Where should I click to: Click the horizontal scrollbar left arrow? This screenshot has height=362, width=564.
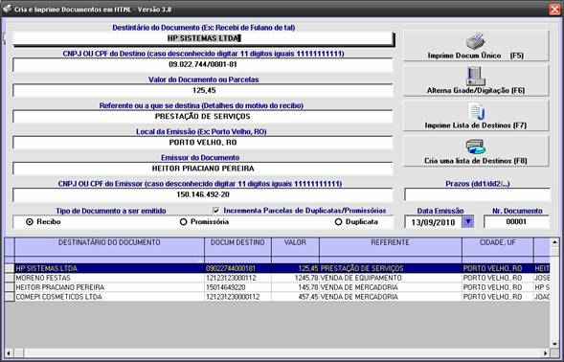click(9, 353)
